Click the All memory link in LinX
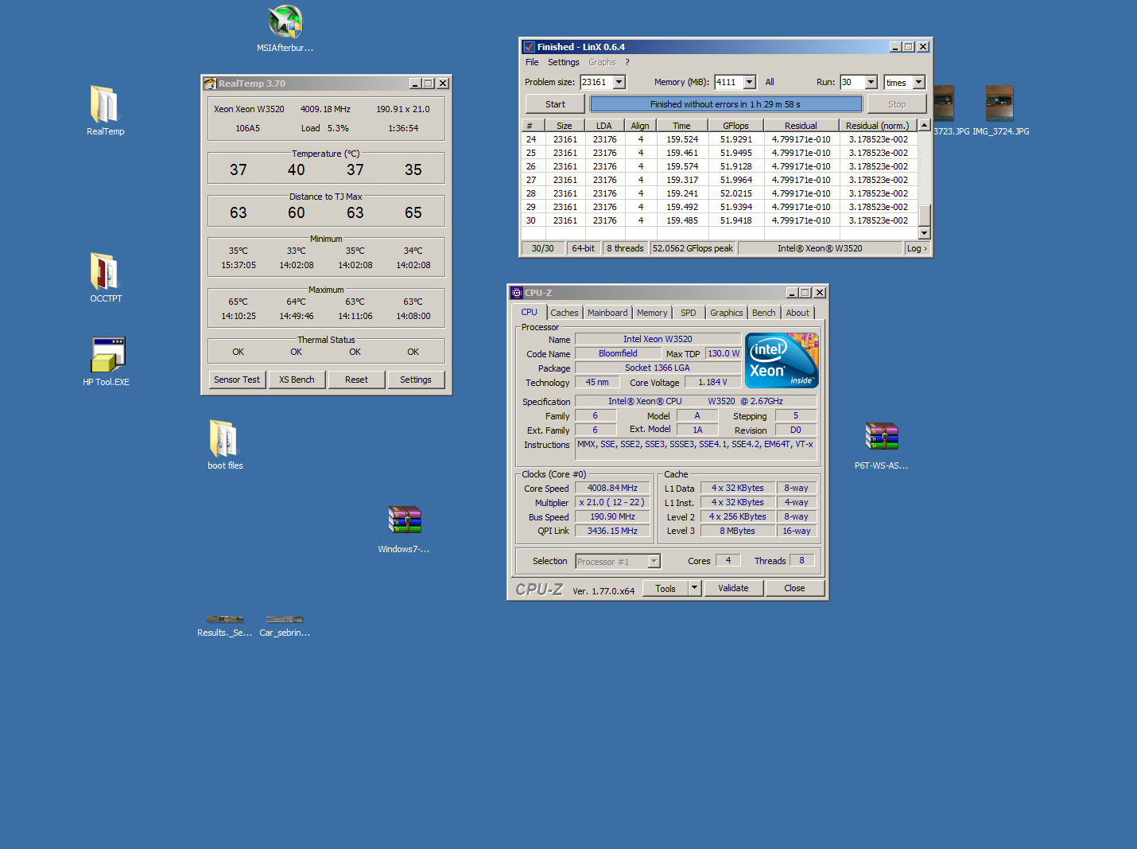The width and height of the screenshot is (1137, 849). pyautogui.click(x=770, y=82)
